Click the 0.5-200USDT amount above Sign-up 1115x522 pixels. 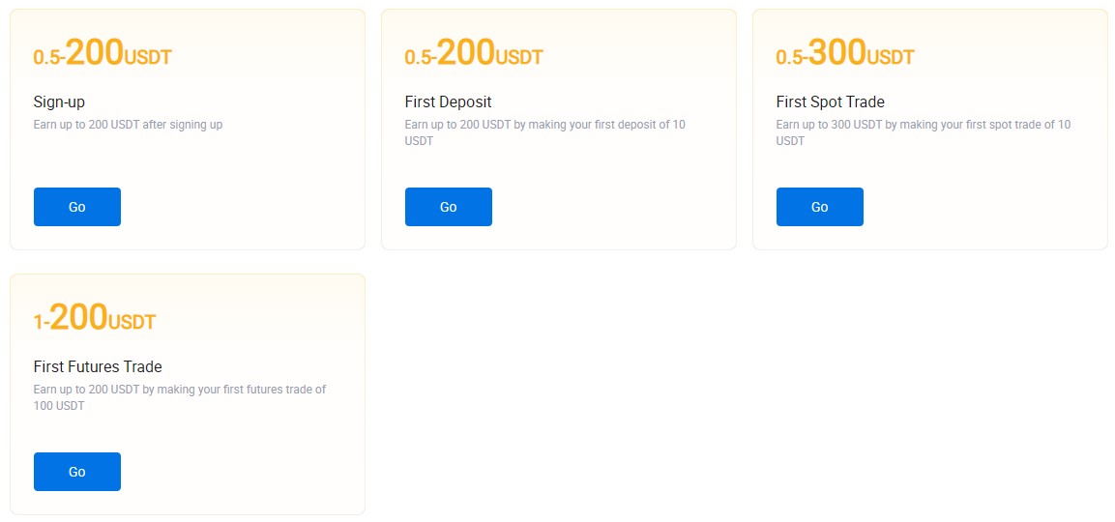103,53
